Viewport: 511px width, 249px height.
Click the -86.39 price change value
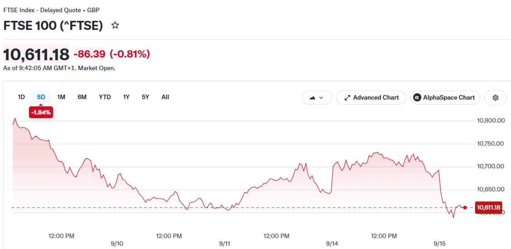coord(89,54)
